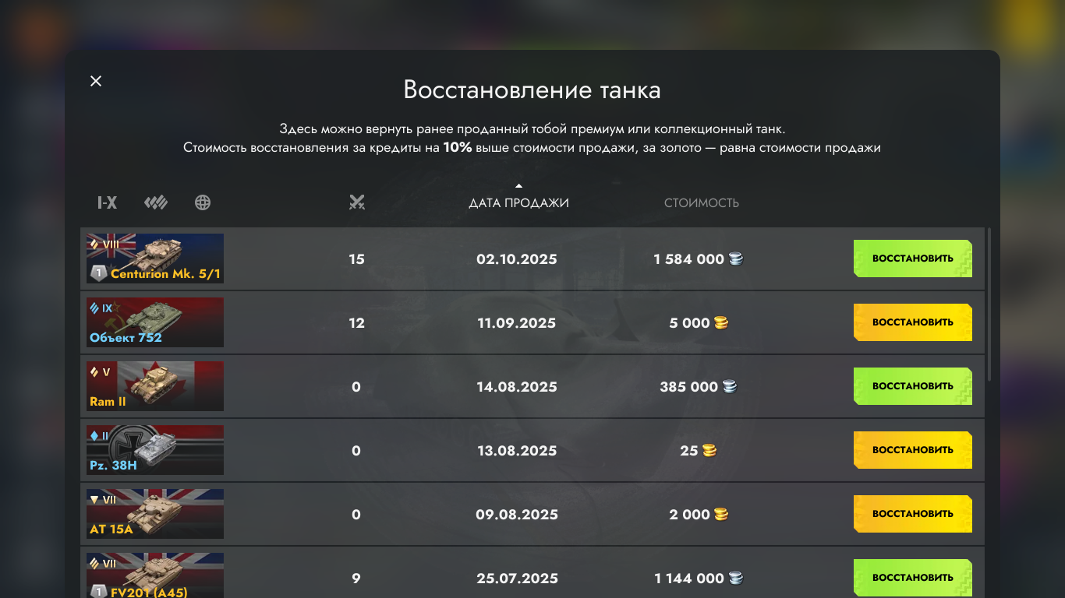1065x598 pixels.
Task: Sort by nation globe icon
Action: (x=203, y=203)
